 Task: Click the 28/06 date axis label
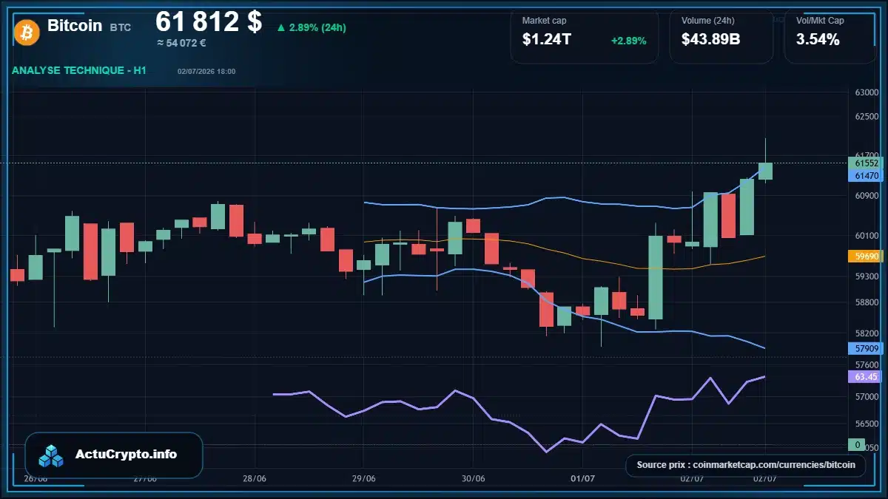tap(254, 479)
